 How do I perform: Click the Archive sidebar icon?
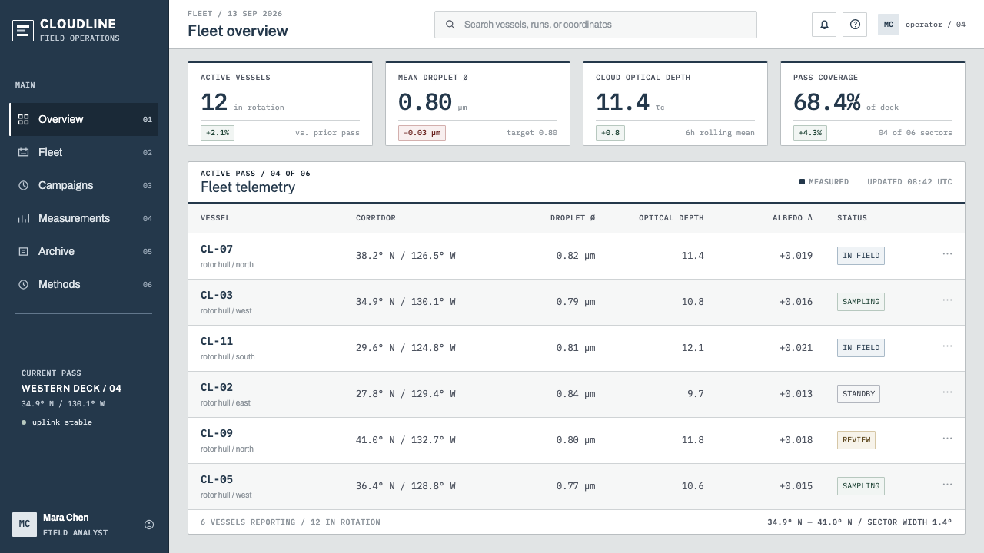pyautogui.click(x=24, y=252)
